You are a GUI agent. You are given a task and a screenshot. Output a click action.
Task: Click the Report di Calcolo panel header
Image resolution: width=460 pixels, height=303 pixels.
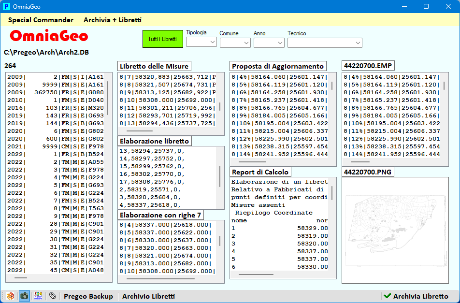(260, 172)
